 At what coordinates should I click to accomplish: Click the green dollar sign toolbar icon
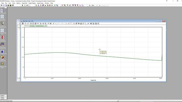[55, 5]
